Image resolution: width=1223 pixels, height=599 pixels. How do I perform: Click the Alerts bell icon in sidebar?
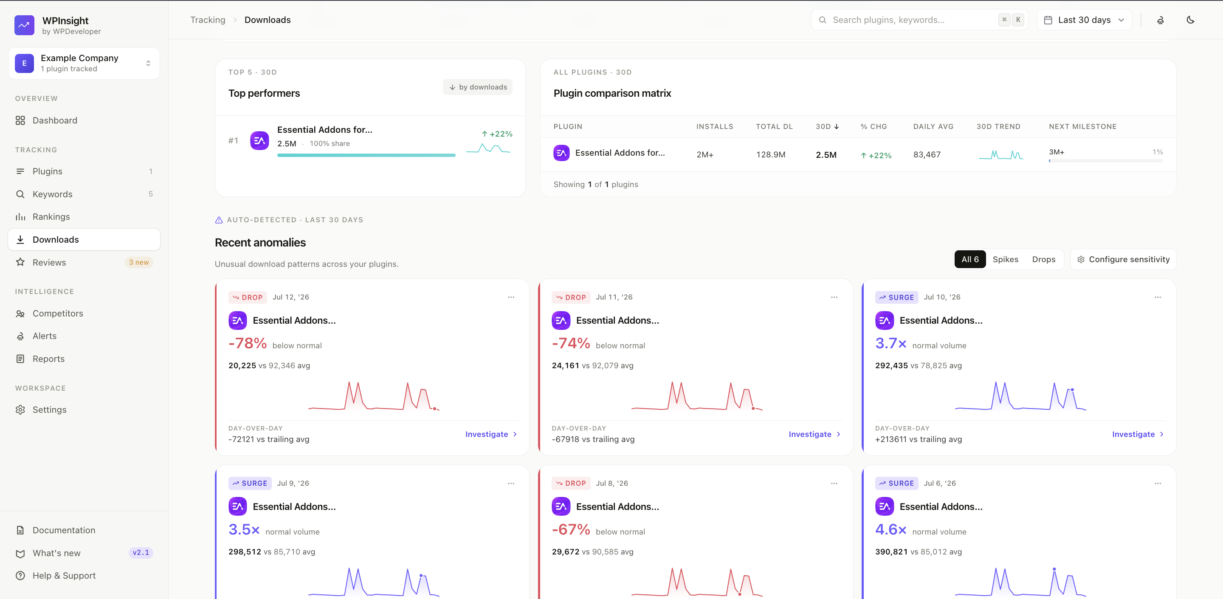(x=20, y=336)
